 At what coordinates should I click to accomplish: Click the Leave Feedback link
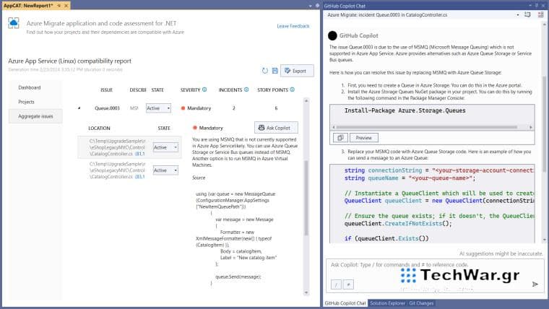point(293,26)
